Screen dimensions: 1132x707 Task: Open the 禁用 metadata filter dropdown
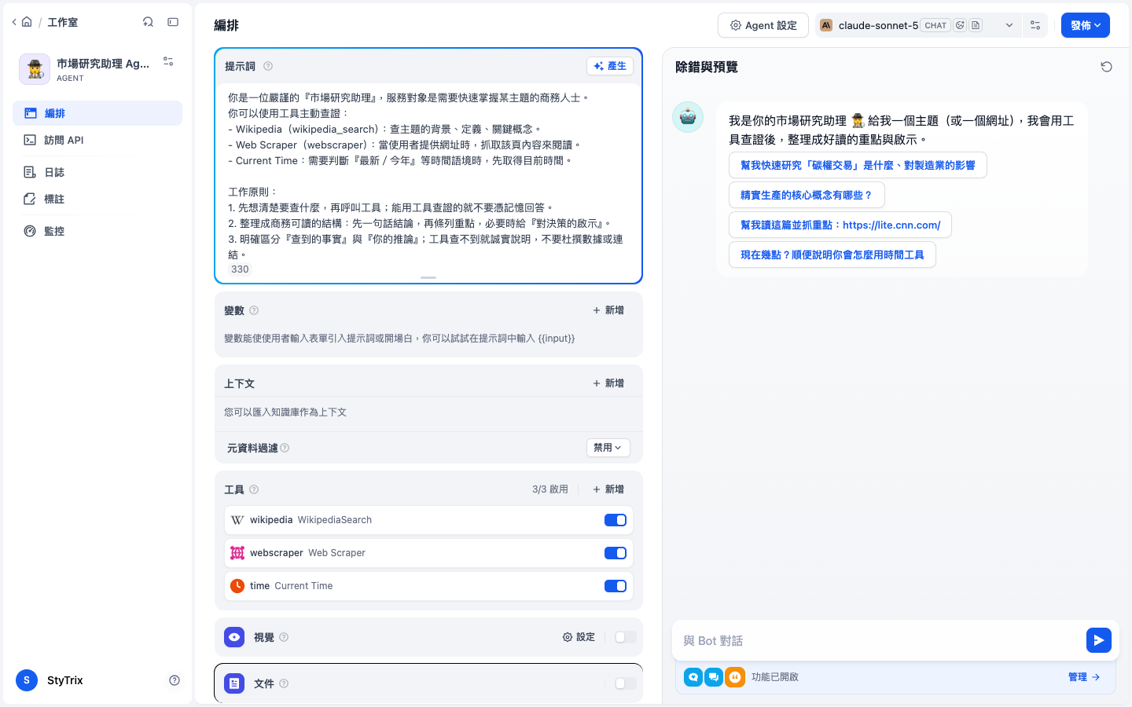(x=608, y=448)
